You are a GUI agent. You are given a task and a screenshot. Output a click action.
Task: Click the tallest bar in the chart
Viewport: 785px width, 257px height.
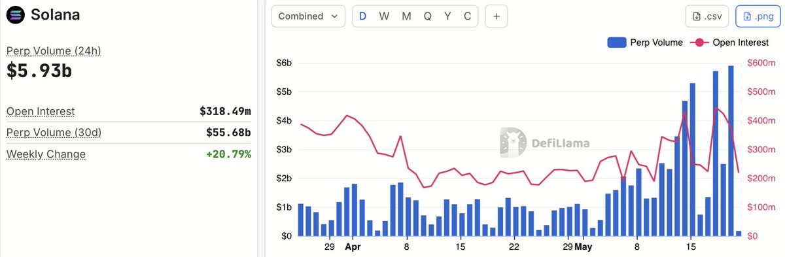[x=731, y=150]
